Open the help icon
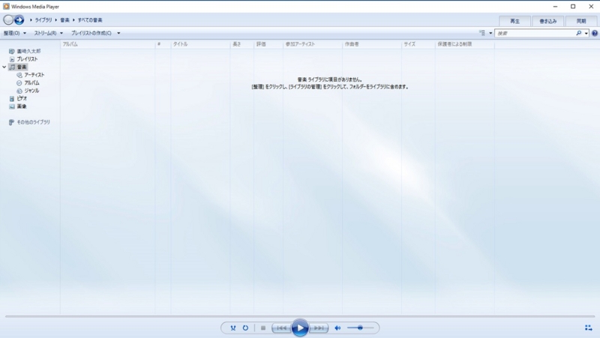Screen dimensions: 600x338 tap(595, 33)
